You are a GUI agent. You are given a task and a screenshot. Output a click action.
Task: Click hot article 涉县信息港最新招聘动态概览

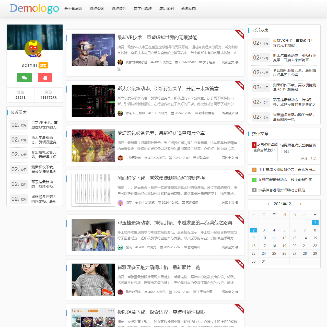pos(282,190)
